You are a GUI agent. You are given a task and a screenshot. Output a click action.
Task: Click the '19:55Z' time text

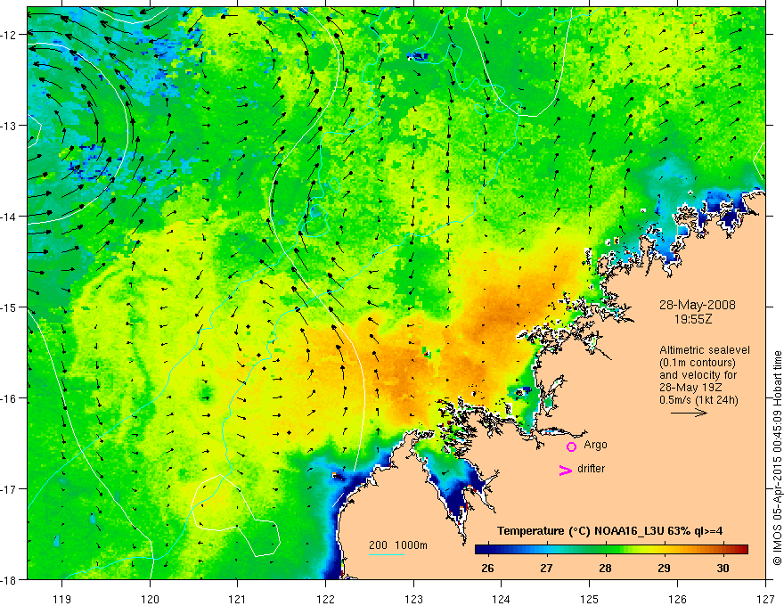[693, 318]
